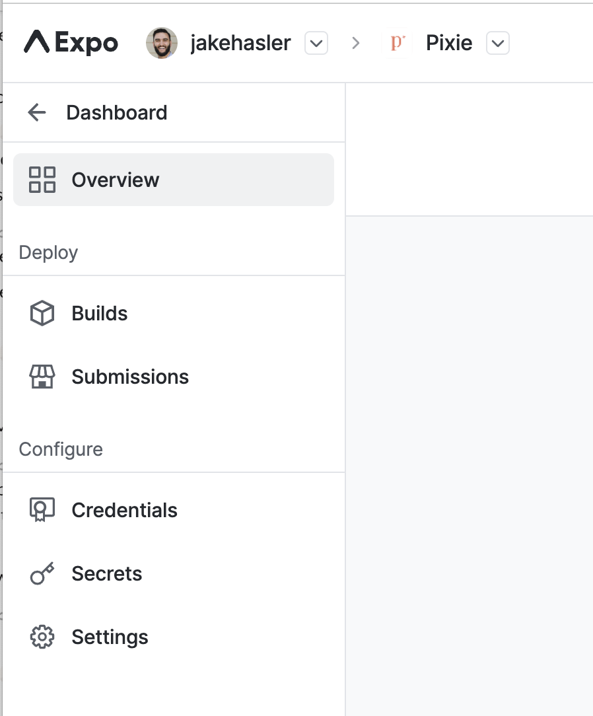Click the Builds cube icon
Viewport: 593px width, 716px height.
click(x=42, y=313)
